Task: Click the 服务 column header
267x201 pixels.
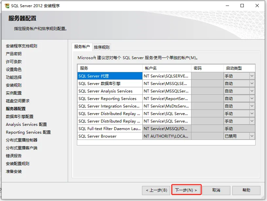Action: (x=110, y=68)
